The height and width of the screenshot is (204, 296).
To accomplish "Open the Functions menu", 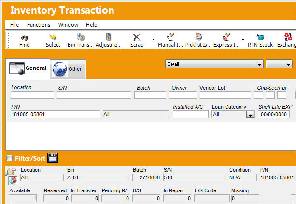I will 39,25.
